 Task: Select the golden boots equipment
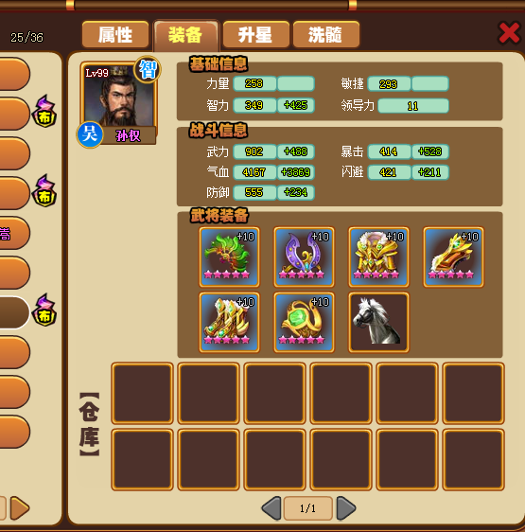[x=229, y=323]
